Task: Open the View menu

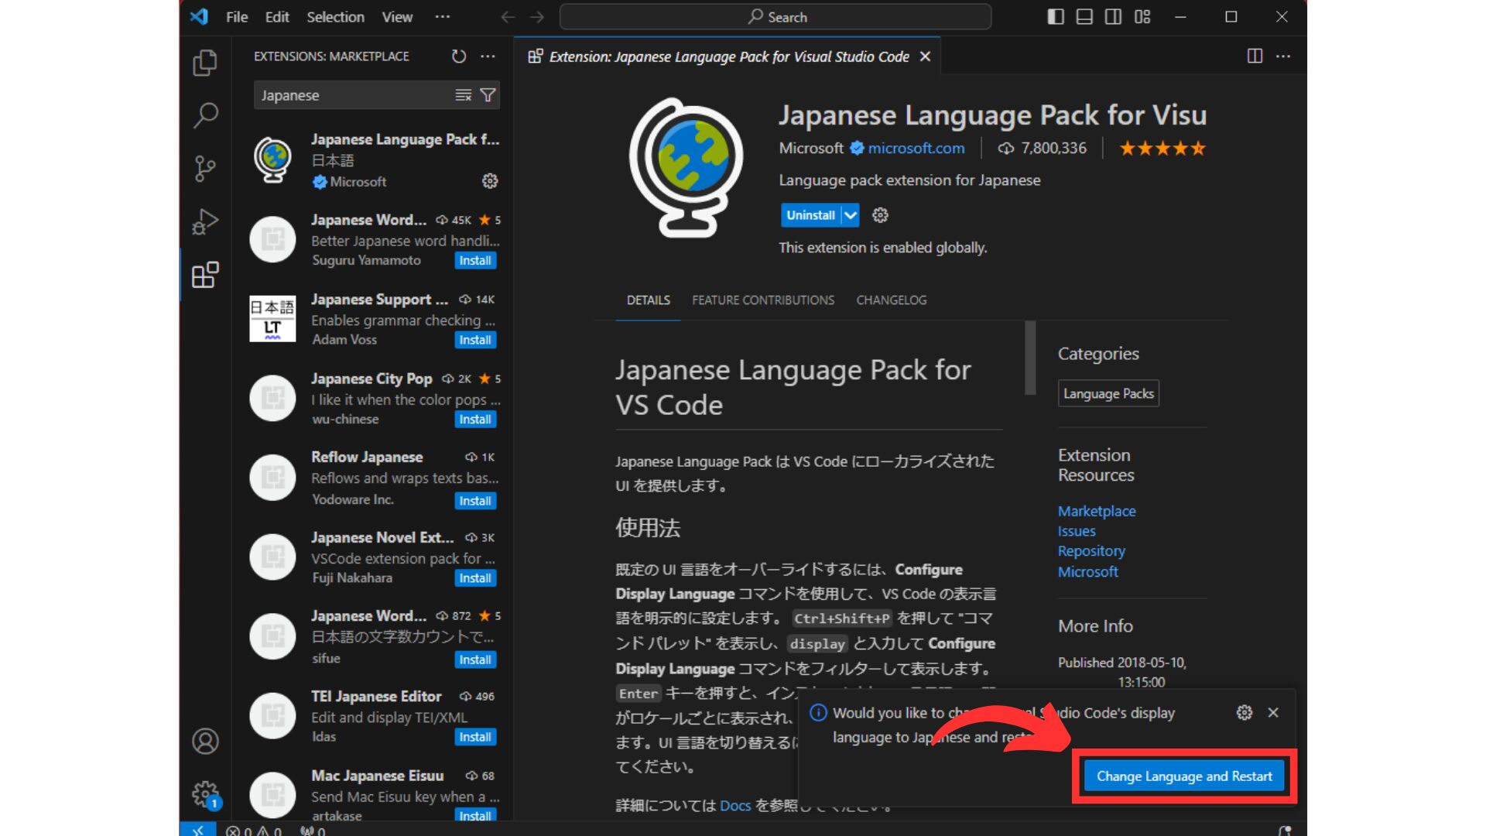Action: (396, 16)
